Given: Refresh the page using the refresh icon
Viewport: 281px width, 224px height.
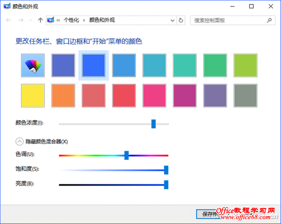Looking at the screenshot, I should [x=181, y=21].
